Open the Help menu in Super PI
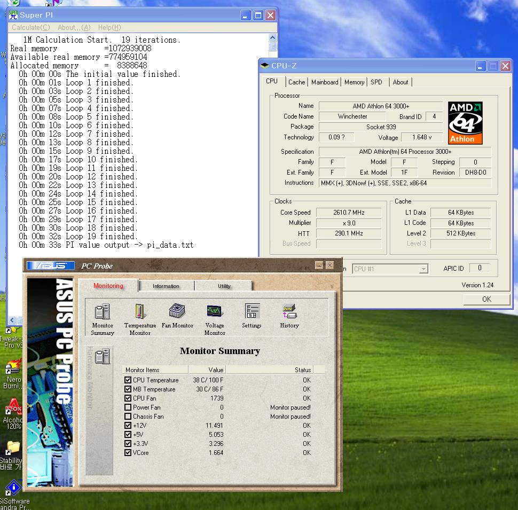518x510 pixels. (x=109, y=27)
